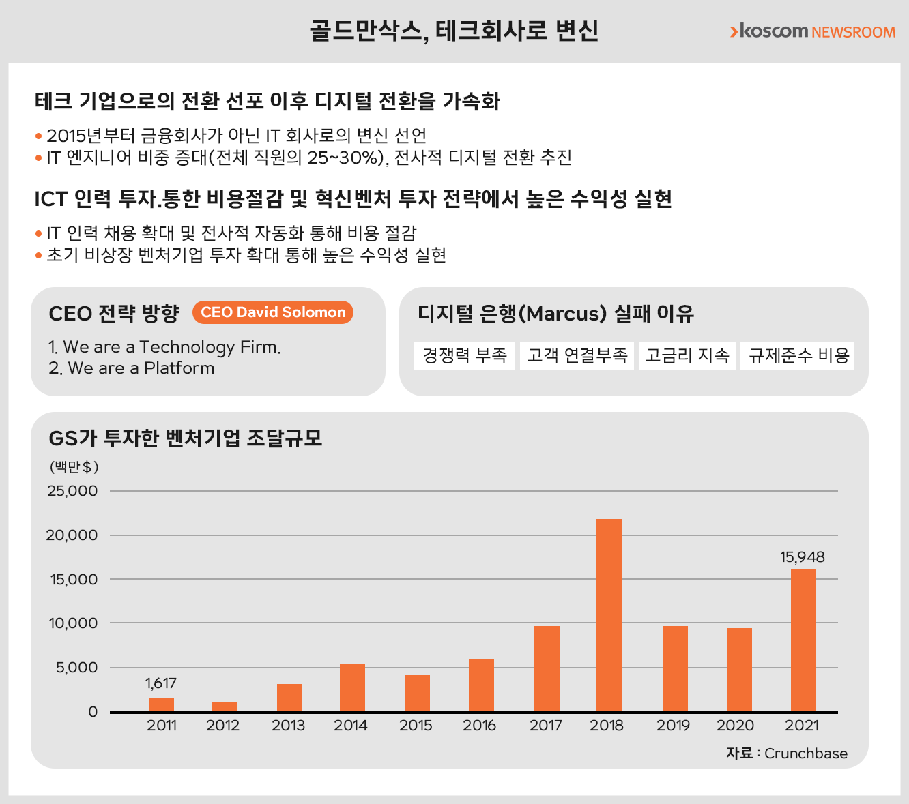Click the source note 자료 : Crunchbase
Image resolution: width=909 pixels, height=804 pixels.
[787, 754]
